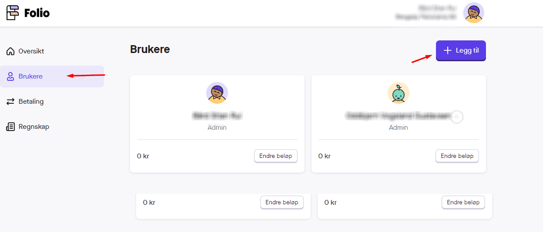Open the Regnskap section
This screenshot has width=543, height=232.
point(33,127)
